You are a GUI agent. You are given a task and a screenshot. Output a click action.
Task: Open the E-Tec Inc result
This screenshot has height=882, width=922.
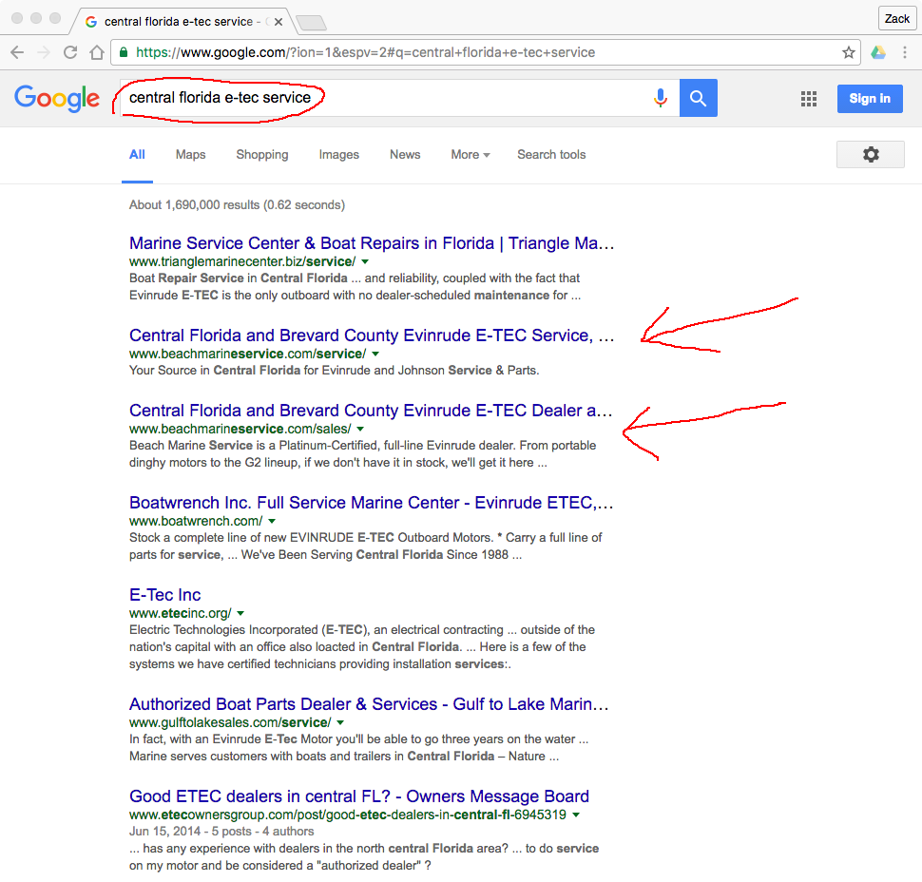[x=165, y=595]
